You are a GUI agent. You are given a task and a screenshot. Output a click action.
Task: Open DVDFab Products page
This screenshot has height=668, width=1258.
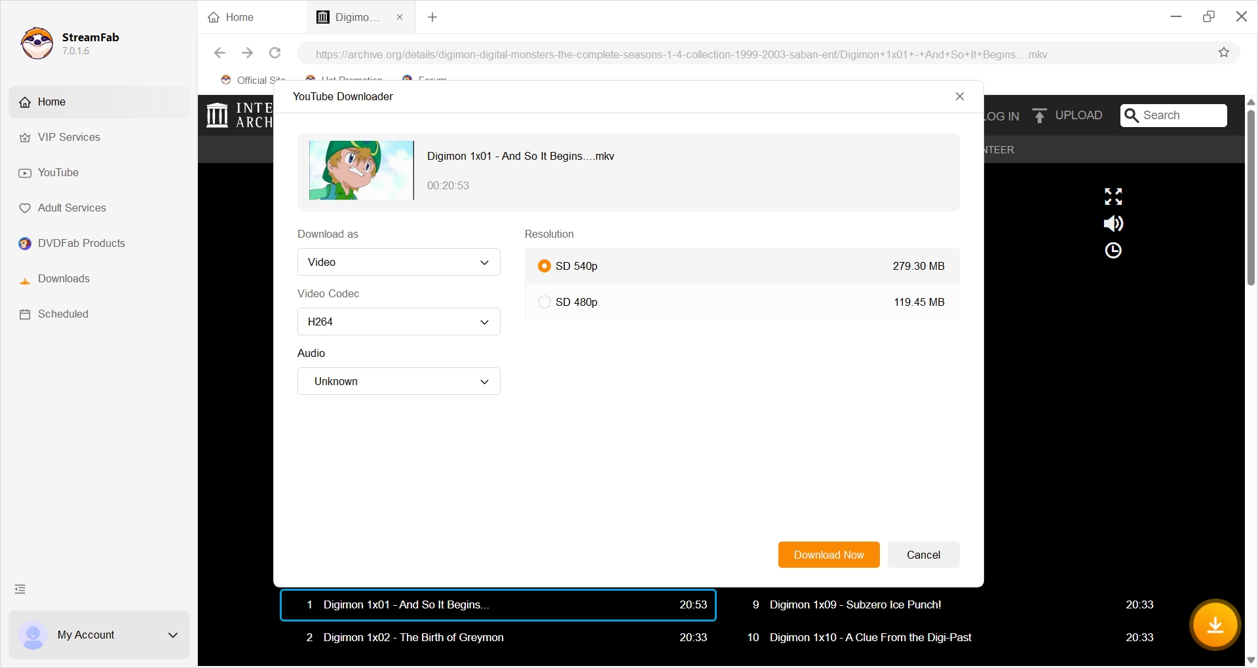pos(81,243)
